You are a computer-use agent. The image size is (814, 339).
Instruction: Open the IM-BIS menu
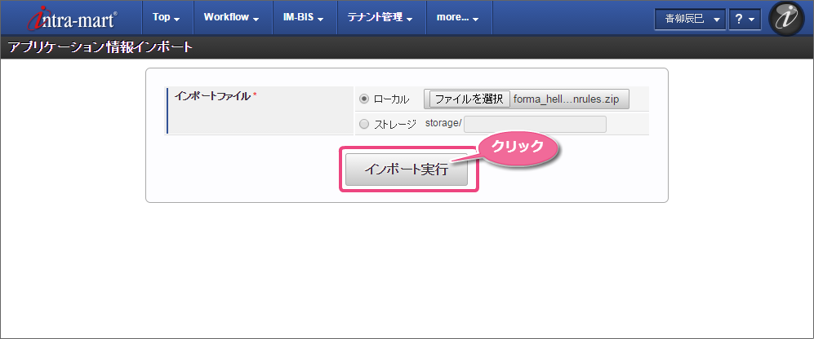[304, 17]
